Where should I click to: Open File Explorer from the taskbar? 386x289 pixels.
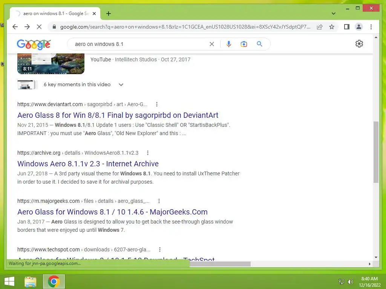30,281
